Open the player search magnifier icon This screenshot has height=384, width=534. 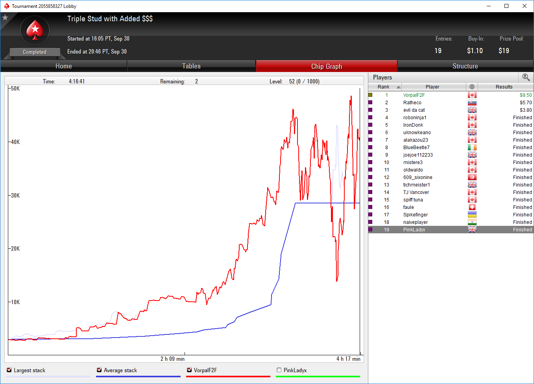[x=526, y=77]
